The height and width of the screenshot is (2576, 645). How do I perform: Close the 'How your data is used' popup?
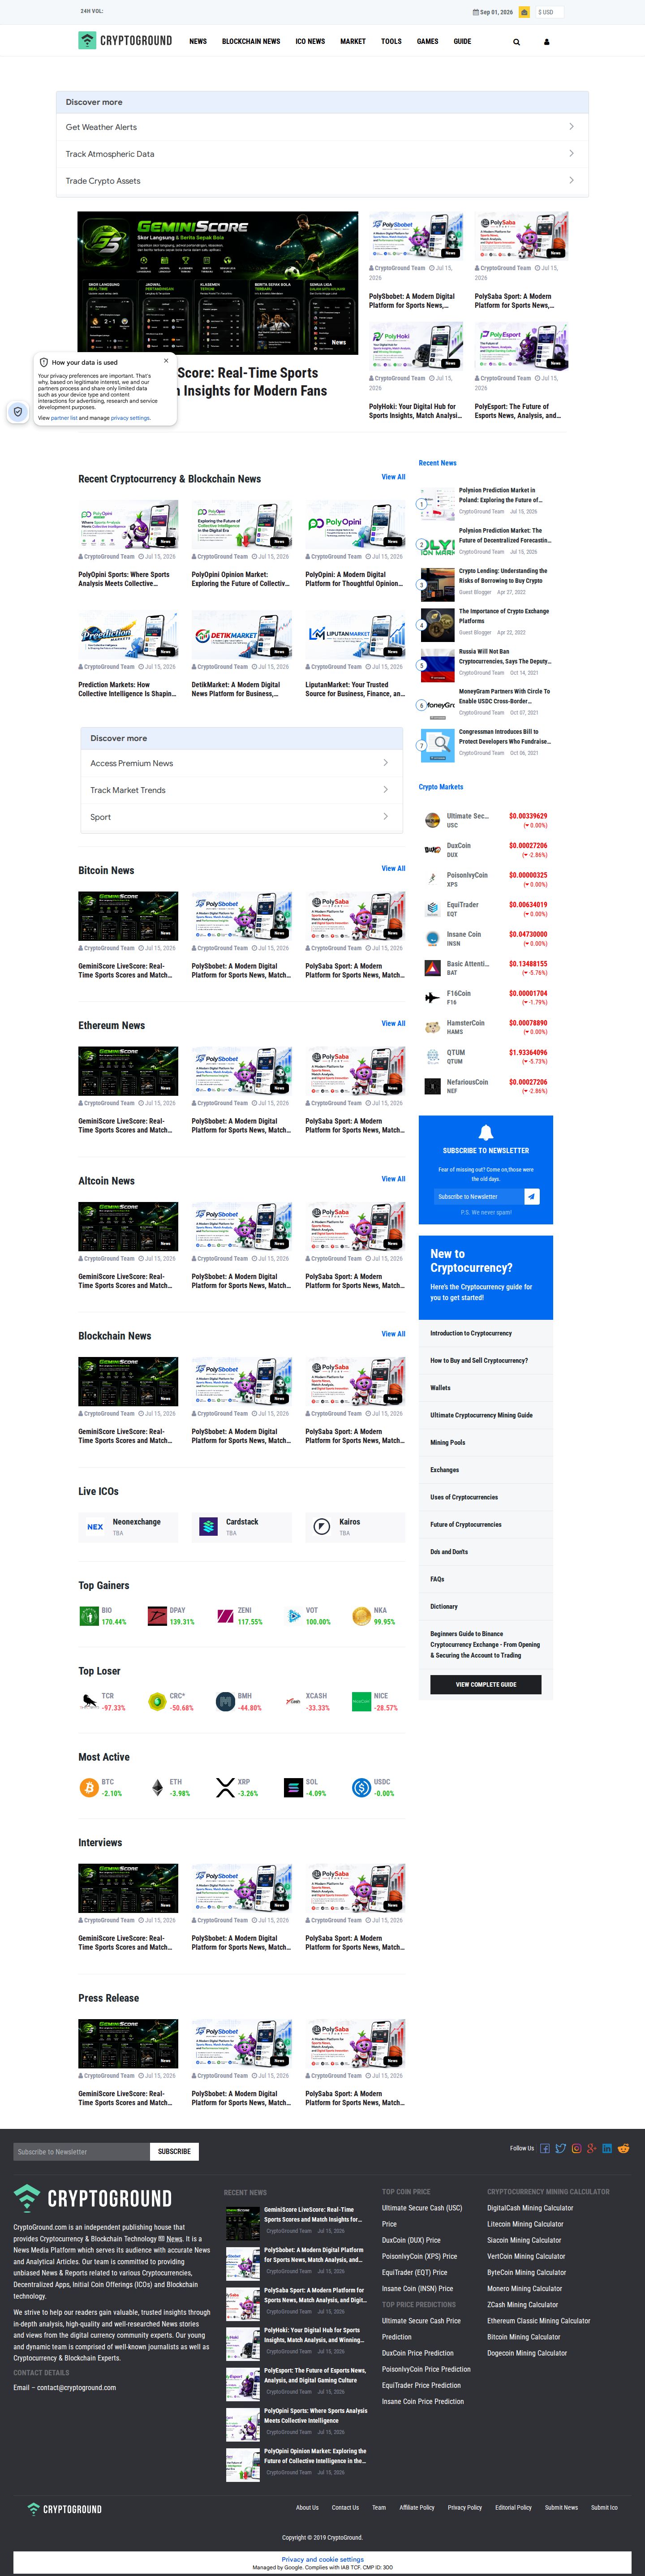(x=166, y=361)
